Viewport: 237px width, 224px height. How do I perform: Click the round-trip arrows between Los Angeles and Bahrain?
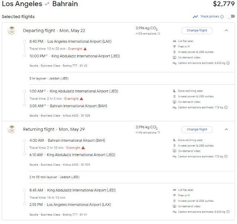[47, 4]
